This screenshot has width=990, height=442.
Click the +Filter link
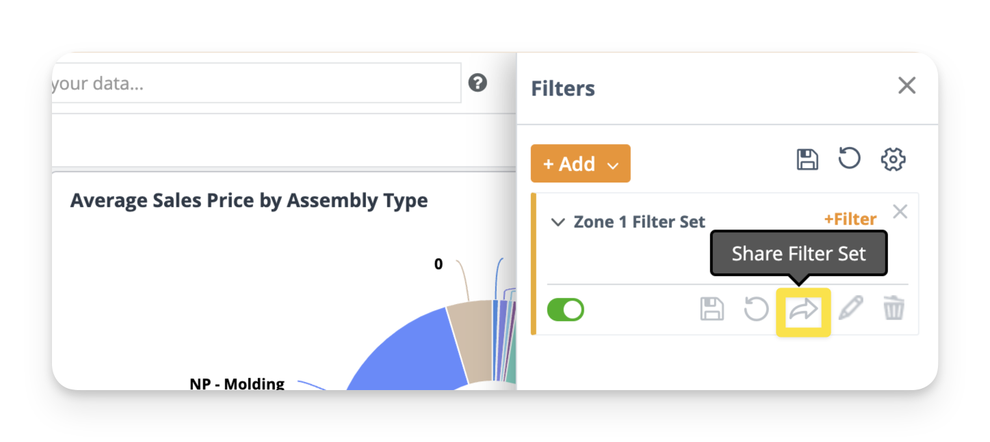(x=850, y=219)
